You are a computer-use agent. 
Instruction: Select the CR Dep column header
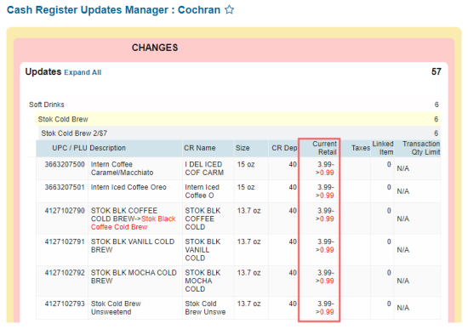coord(284,148)
